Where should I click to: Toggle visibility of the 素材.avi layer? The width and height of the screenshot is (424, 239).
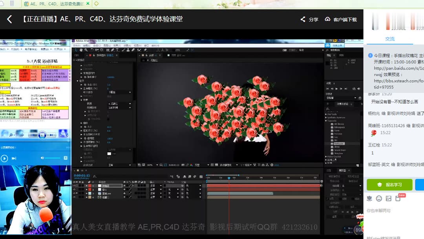[x=74, y=193]
